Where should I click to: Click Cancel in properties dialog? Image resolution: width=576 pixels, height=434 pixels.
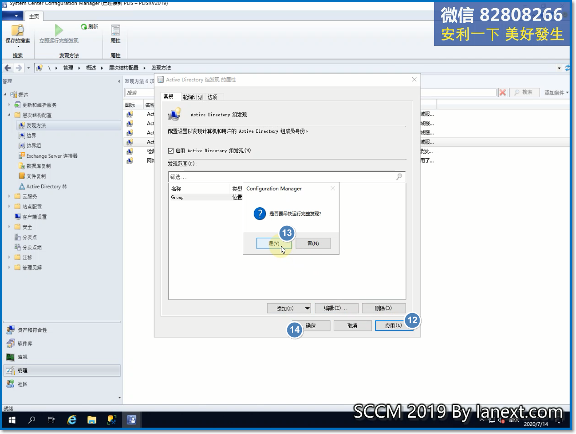tap(352, 326)
